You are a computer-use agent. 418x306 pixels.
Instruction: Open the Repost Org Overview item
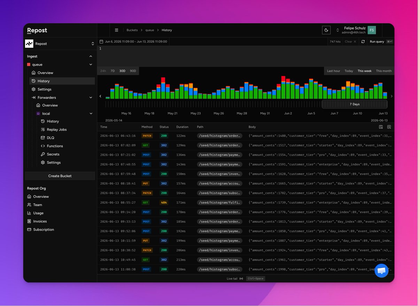click(41, 197)
